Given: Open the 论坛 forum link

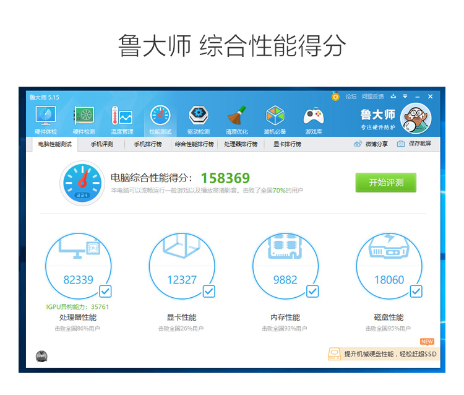Looking at the screenshot, I should pos(351,97).
